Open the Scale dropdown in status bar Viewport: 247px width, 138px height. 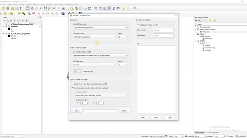coord(182,136)
